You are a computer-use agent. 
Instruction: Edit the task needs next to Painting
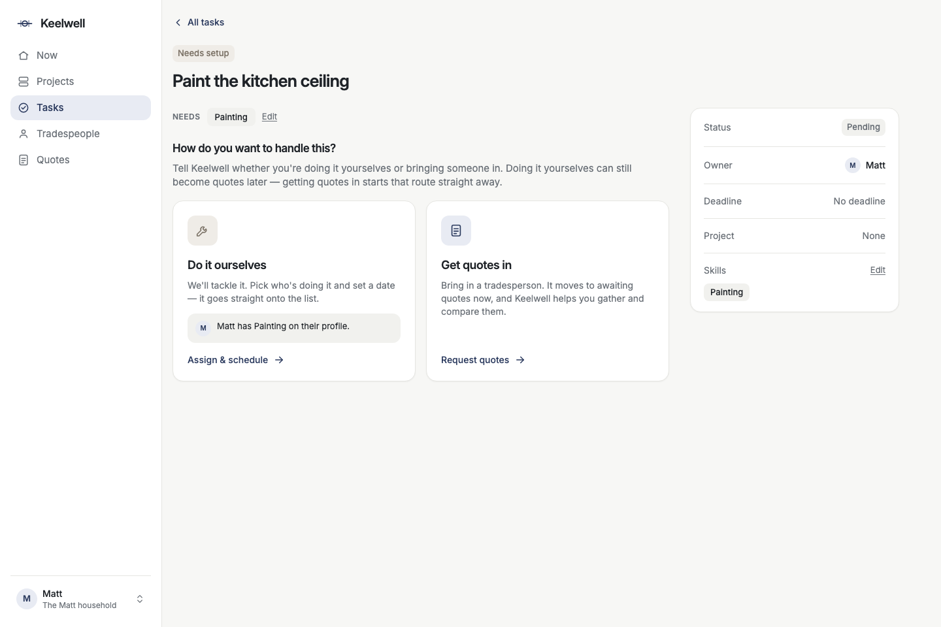click(269, 117)
